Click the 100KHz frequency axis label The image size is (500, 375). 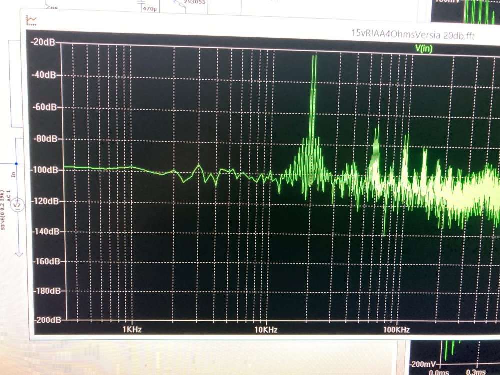[396, 330]
